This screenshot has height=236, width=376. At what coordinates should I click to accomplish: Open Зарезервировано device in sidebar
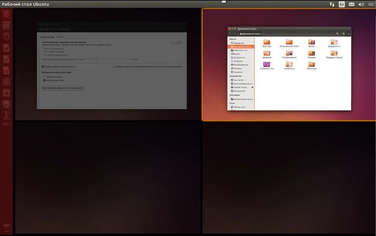(241, 84)
